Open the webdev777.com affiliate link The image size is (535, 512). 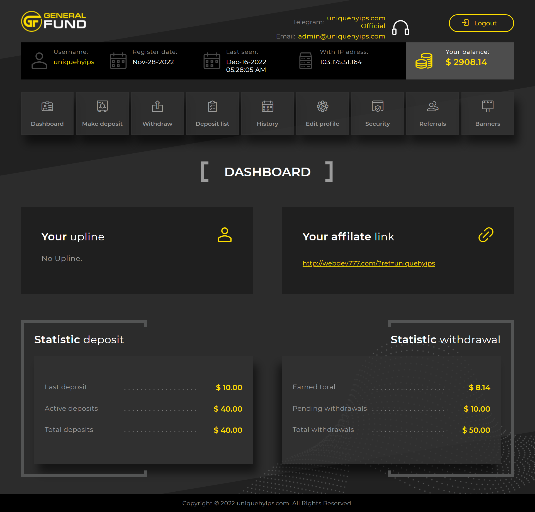(368, 263)
